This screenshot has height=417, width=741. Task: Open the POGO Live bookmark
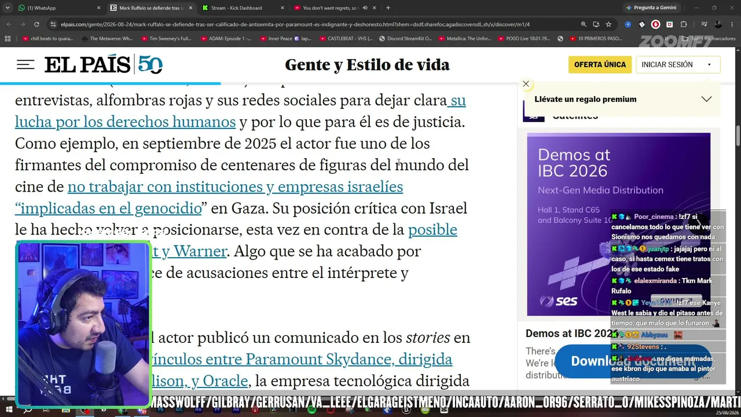[x=523, y=38]
